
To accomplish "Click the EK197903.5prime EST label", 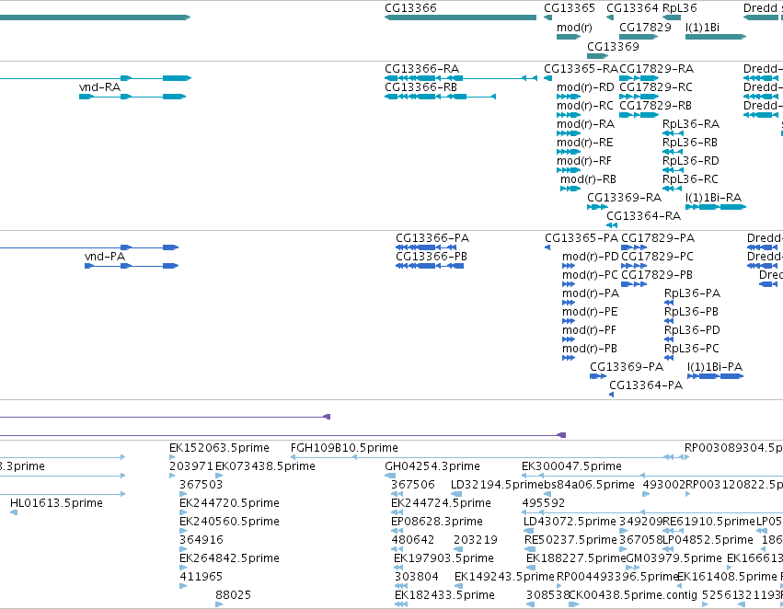I will (443, 558).
